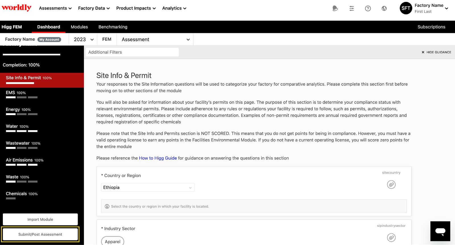Click the Submit/Post Assessment button
Viewport: 455px width, 245px height.
click(x=40, y=234)
